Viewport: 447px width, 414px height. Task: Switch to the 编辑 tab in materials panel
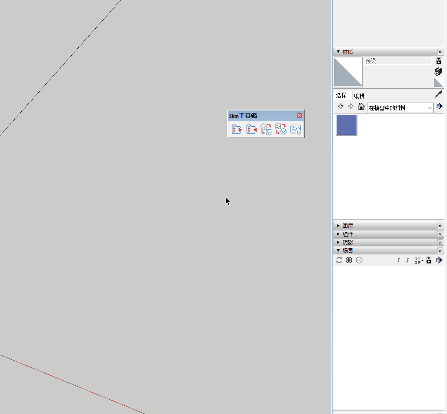pyautogui.click(x=360, y=96)
